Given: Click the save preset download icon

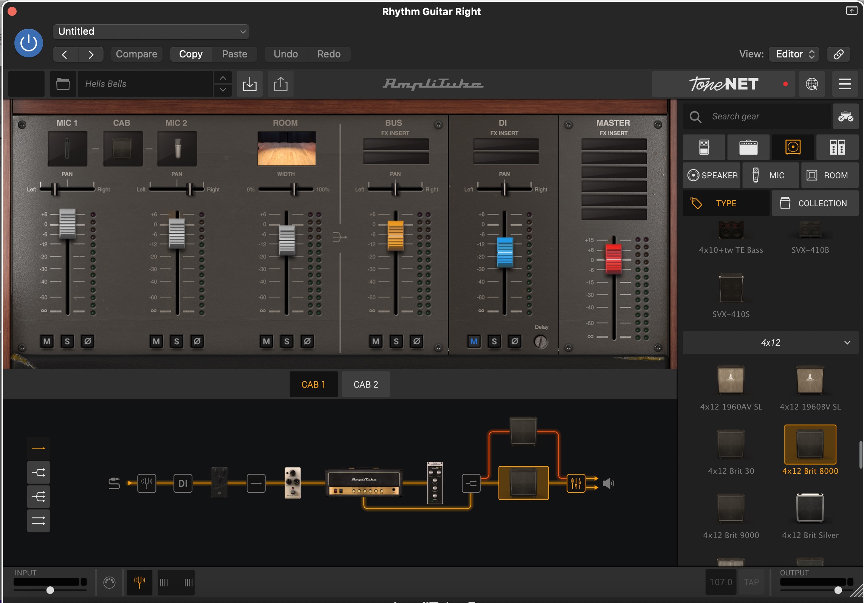Looking at the screenshot, I should 249,84.
